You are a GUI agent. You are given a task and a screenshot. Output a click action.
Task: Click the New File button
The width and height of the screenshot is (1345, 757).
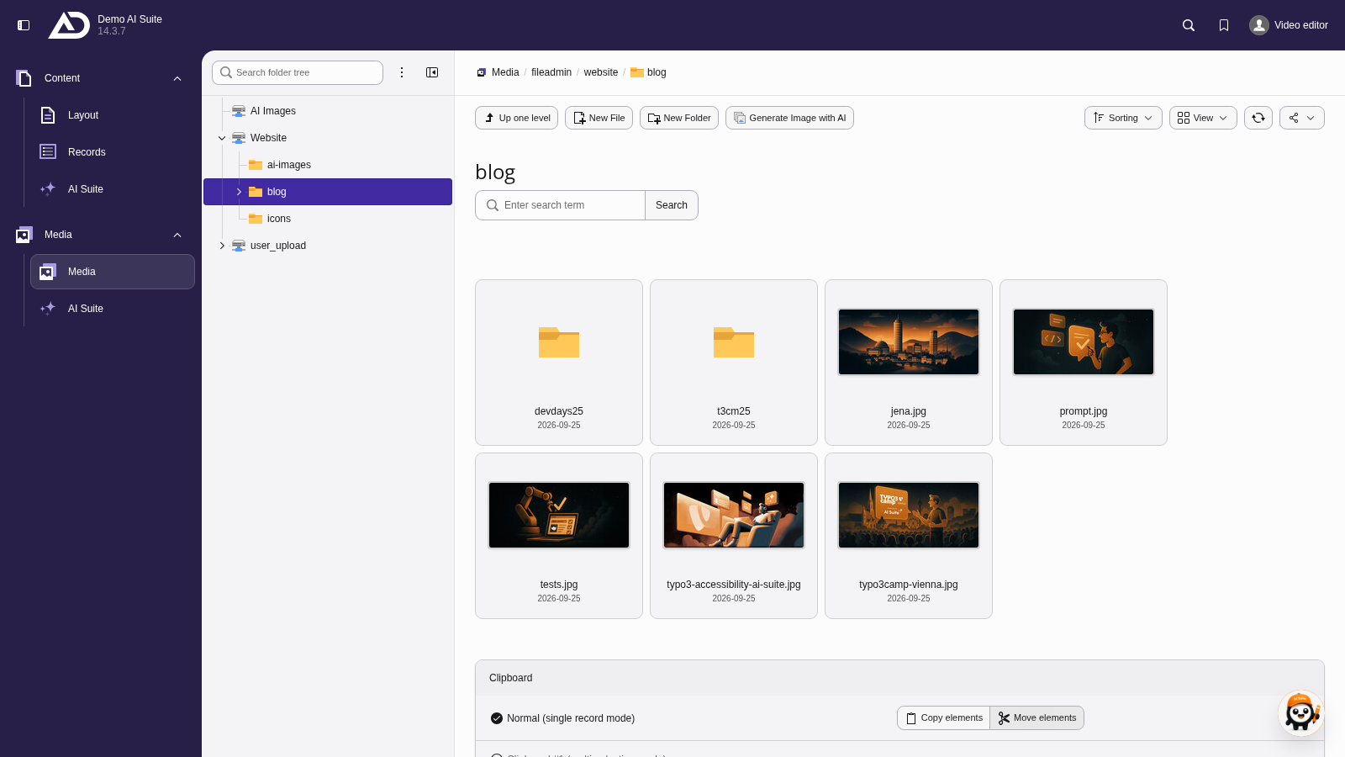point(599,118)
